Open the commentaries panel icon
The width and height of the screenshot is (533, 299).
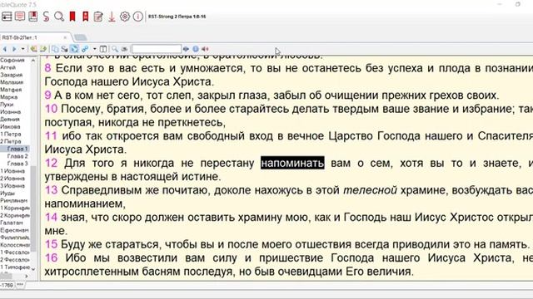pos(20,17)
